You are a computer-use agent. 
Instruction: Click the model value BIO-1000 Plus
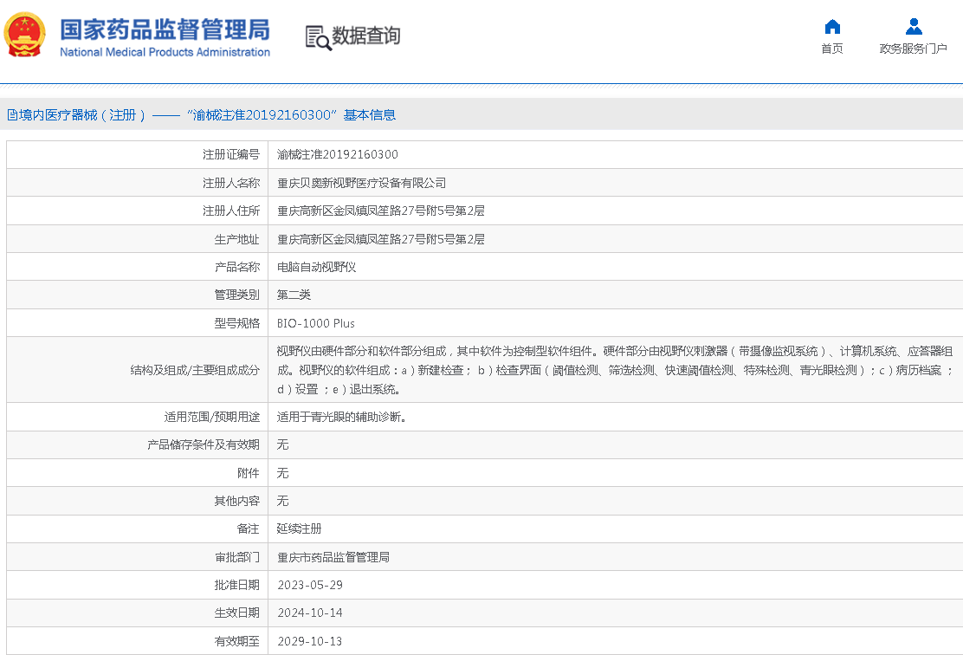tap(315, 323)
